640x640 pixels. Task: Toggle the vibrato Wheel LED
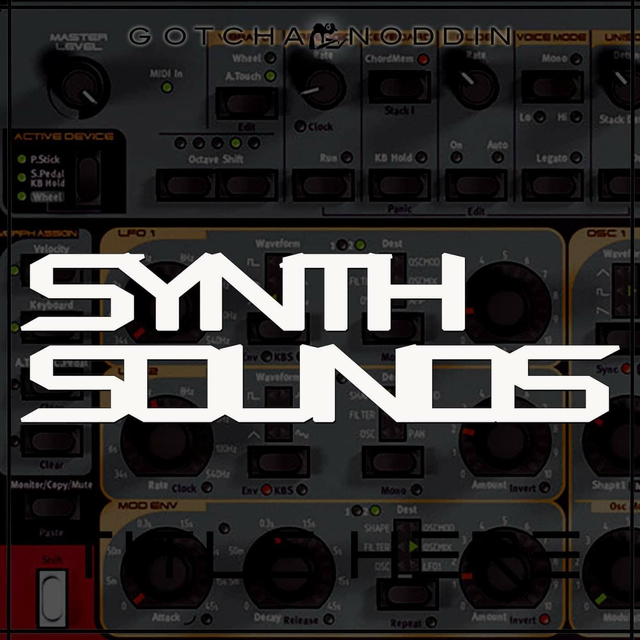271,58
